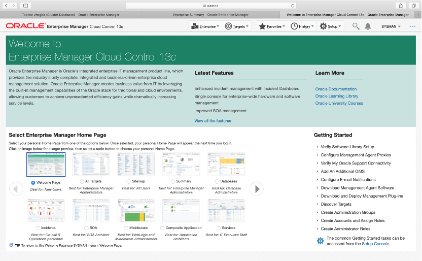Viewport: 422px width, 261px height.
Task: Expand the Favorites menu arrow
Action: pos(284,26)
